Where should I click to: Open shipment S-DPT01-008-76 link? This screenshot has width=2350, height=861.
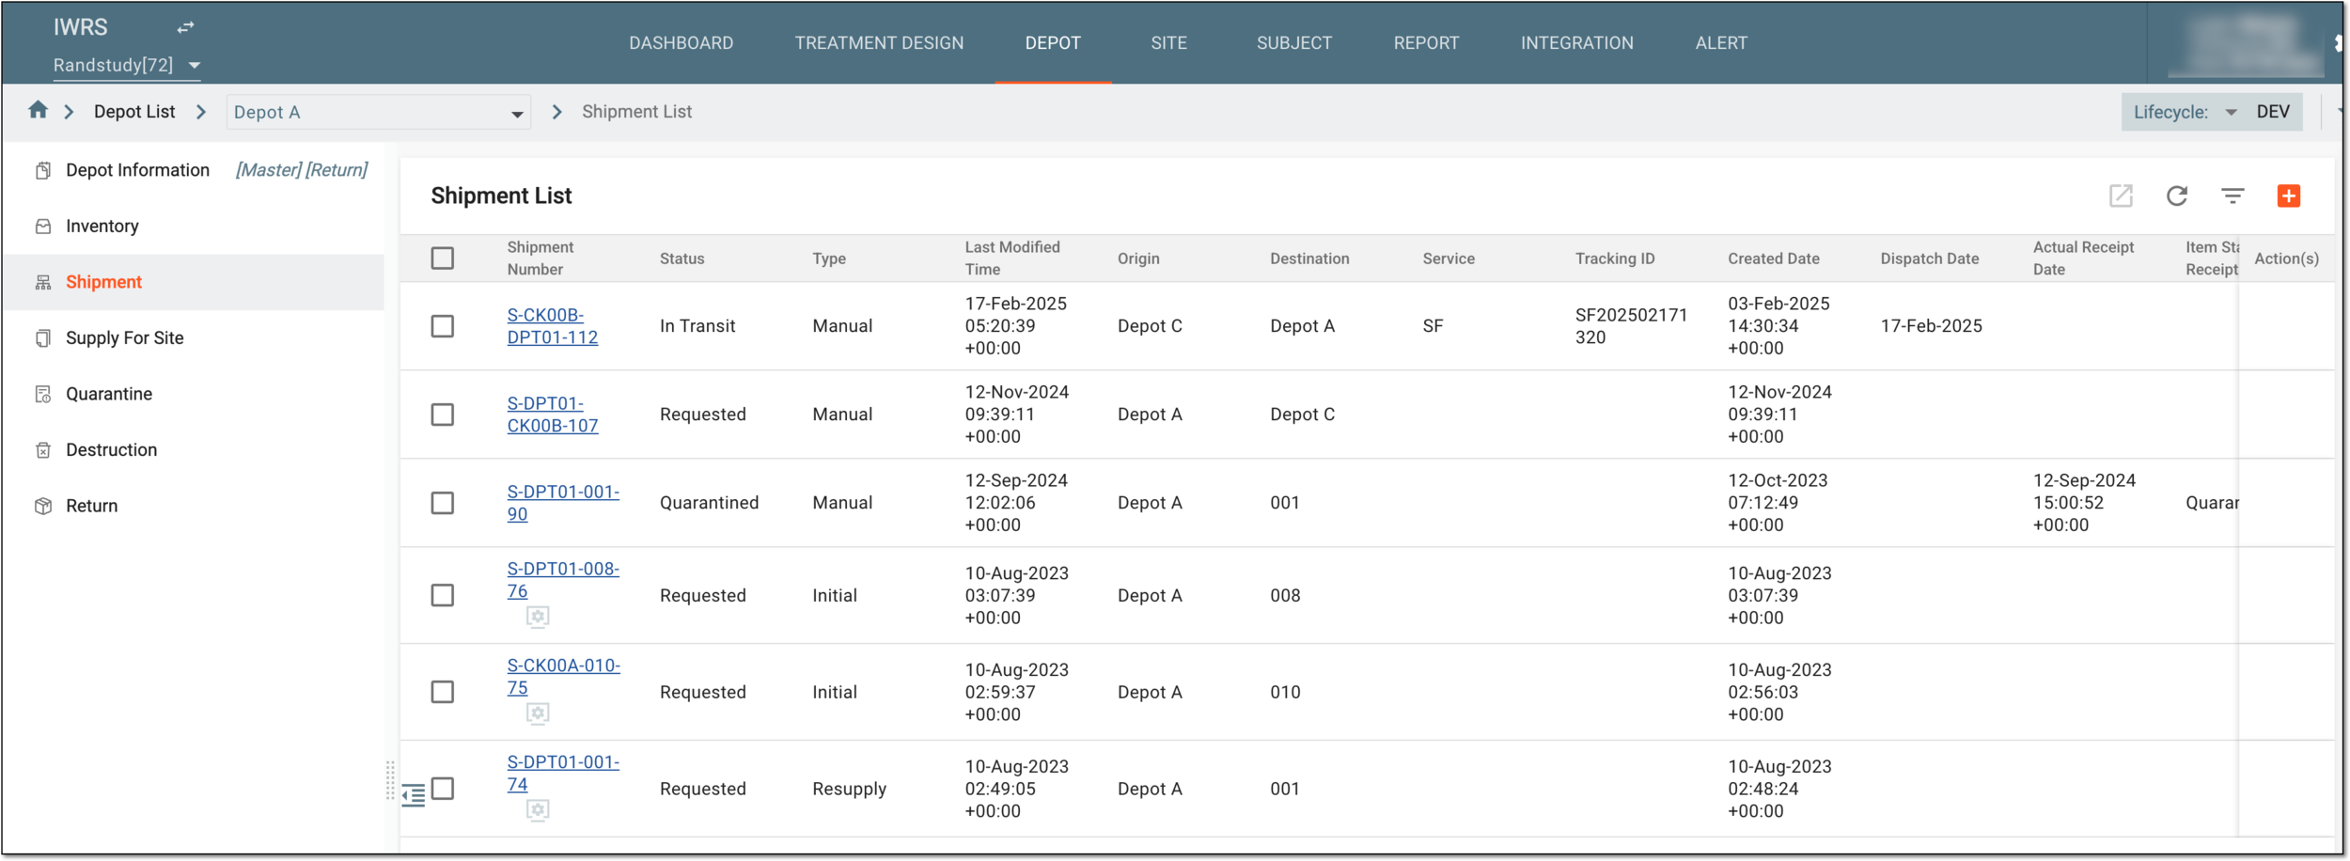click(563, 580)
